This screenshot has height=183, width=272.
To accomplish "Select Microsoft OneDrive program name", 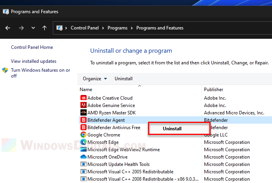I will coord(107,157).
